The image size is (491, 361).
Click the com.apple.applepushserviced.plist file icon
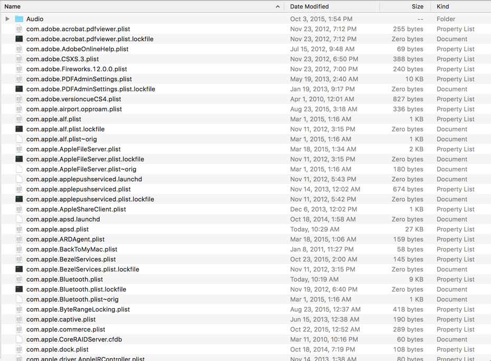pyautogui.click(x=19, y=189)
